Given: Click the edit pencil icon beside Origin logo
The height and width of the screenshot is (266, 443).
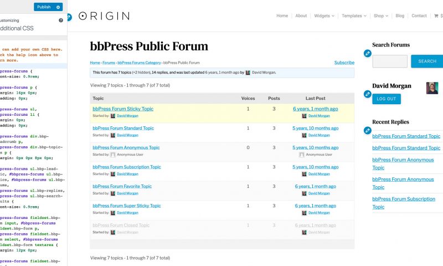Looking at the screenshot, I should [69, 17].
